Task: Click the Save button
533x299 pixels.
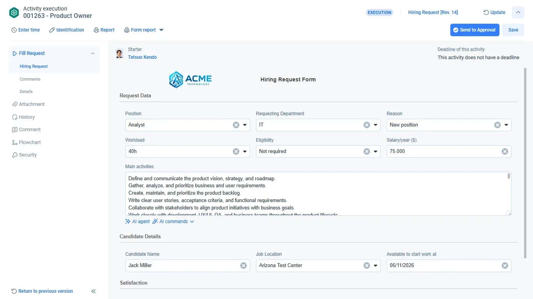Action: click(x=513, y=30)
